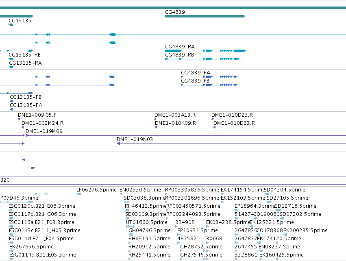Click the P07946.3prime EST label

point(19,198)
